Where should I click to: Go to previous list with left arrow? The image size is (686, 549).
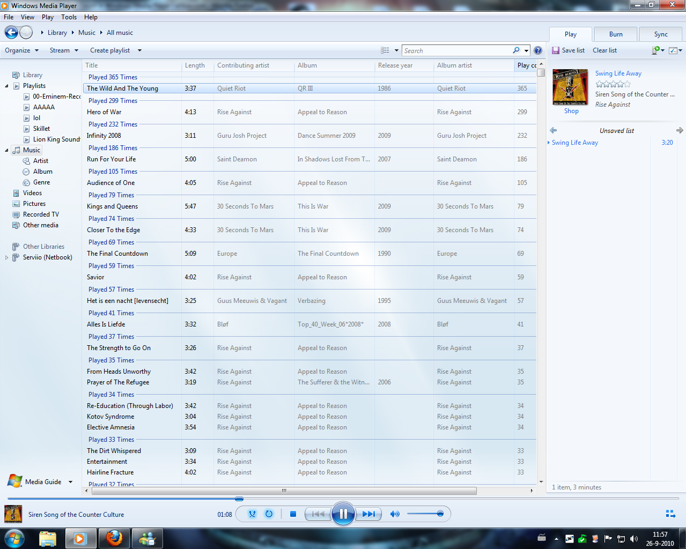pyautogui.click(x=554, y=130)
